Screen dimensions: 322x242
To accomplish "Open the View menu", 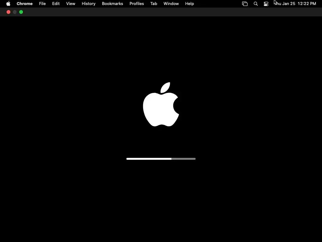I will (71, 4).
